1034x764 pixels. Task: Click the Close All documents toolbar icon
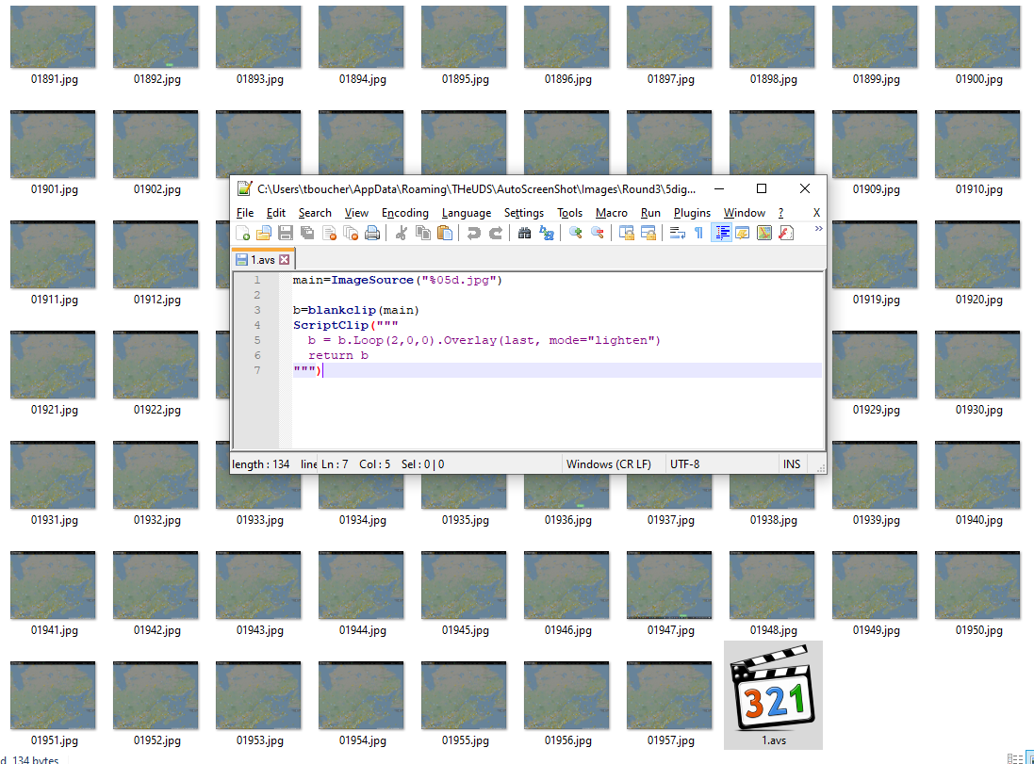pos(351,233)
